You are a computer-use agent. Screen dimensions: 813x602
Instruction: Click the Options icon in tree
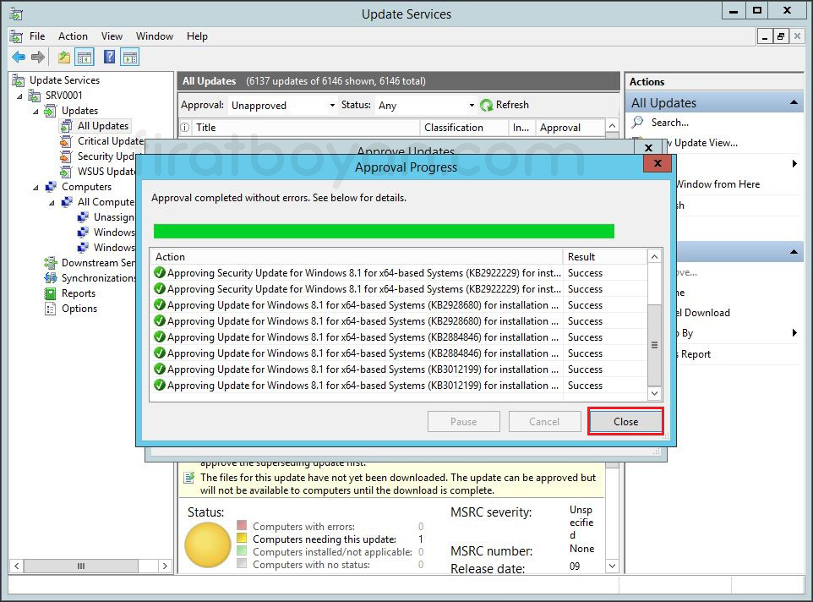[x=51, y=309]
